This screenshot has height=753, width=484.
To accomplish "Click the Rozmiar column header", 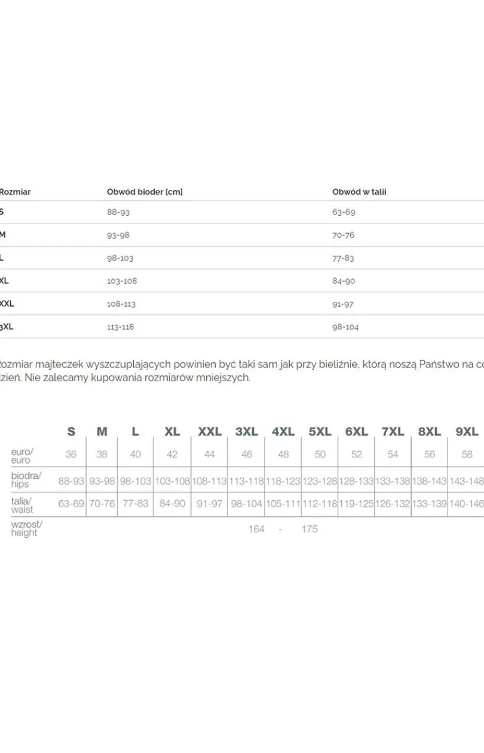I will click(15, 192).
